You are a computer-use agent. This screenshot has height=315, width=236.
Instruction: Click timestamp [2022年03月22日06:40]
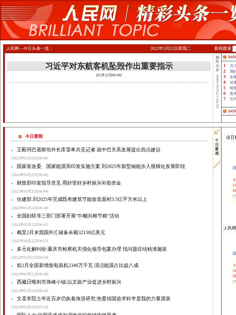click(x=30, y=158)
